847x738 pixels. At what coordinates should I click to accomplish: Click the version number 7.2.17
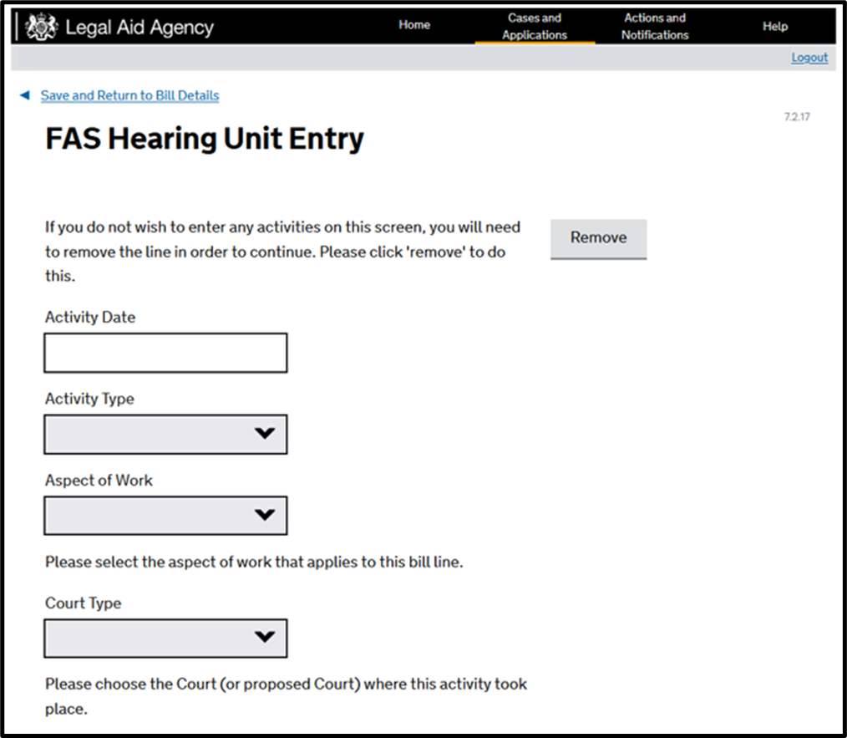[x=796, y=117]
